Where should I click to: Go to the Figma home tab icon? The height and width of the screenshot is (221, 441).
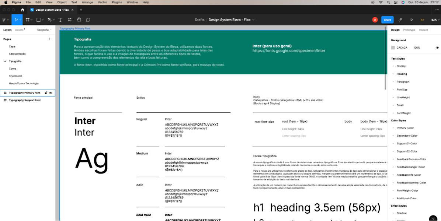(x=22, y=10)
